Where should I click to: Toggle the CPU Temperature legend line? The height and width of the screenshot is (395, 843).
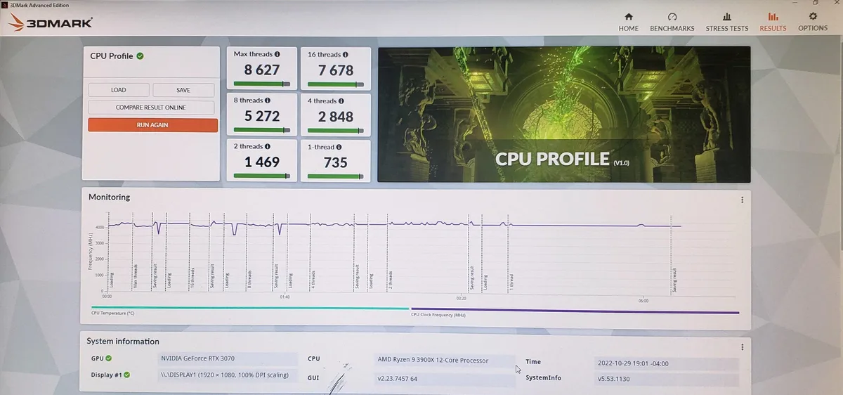[x=249, y=308]
